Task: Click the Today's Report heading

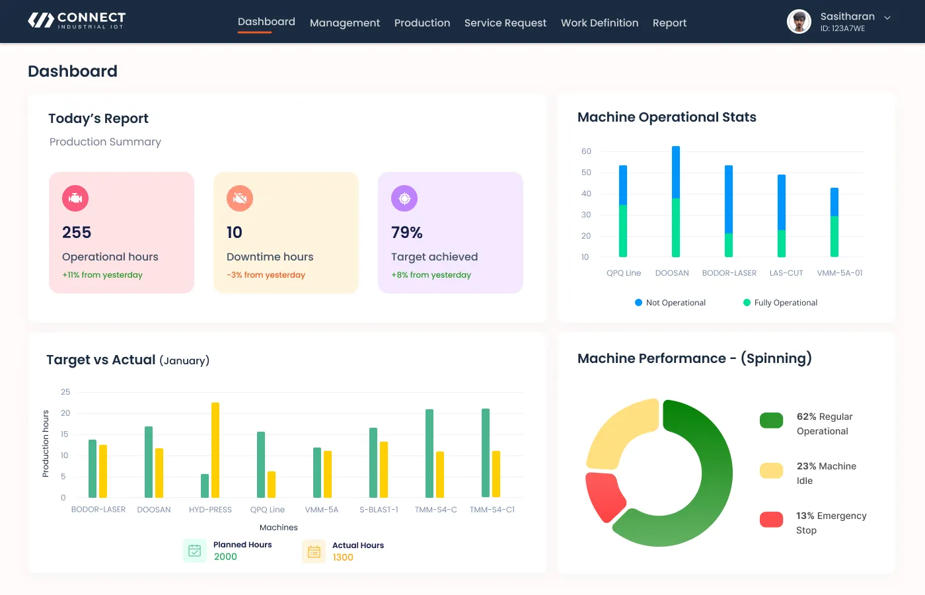Action: (x=98, y=118)
